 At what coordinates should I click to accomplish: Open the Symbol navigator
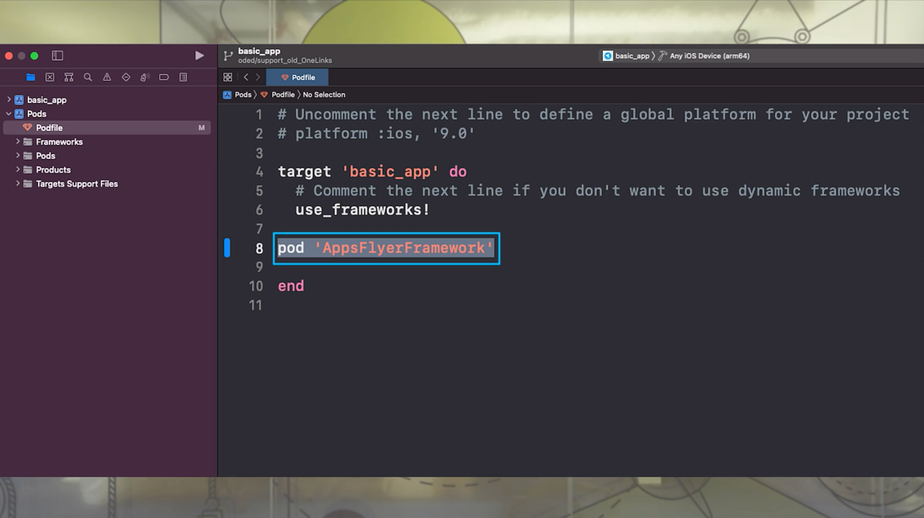point(69,77)
